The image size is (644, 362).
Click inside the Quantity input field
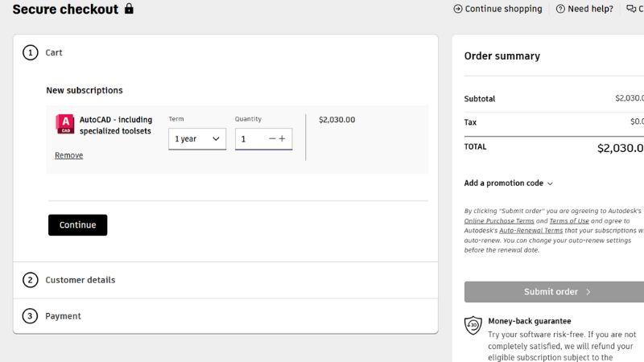click(250, 138)
